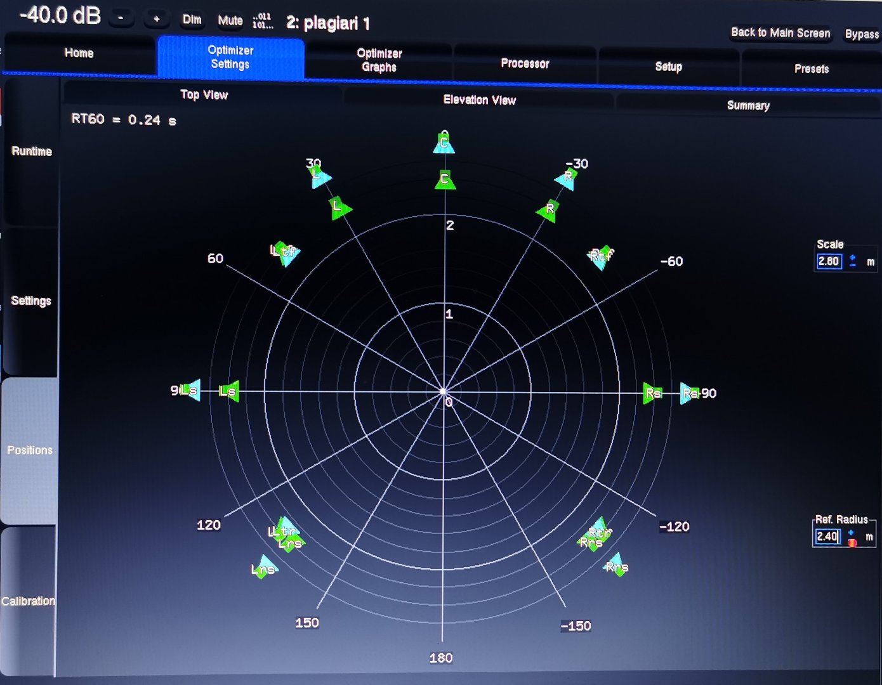Screen dimensions: 882x685
Task: Click the green Ls surround speaker marker
Action: [x=229, y=391]
